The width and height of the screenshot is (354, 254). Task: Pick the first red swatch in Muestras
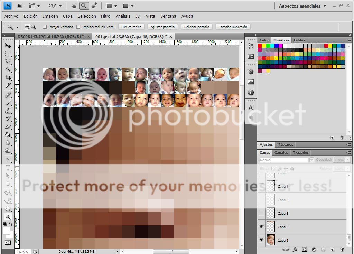pyautogui.click(x=260, y=46)
